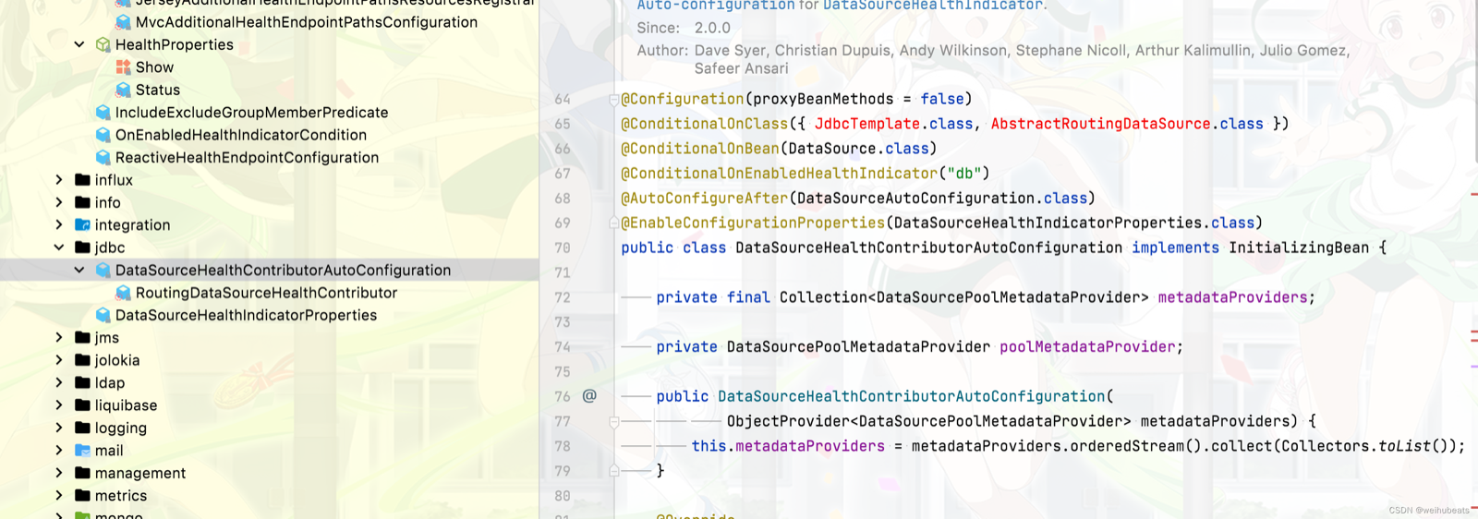Click the integration folder icon
This screenshot has width=1478, height=519.
83,224
